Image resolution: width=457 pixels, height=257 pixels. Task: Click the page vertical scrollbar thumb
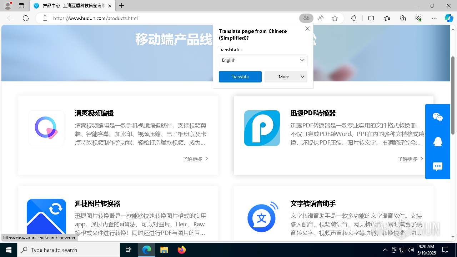tap(453, 95)
